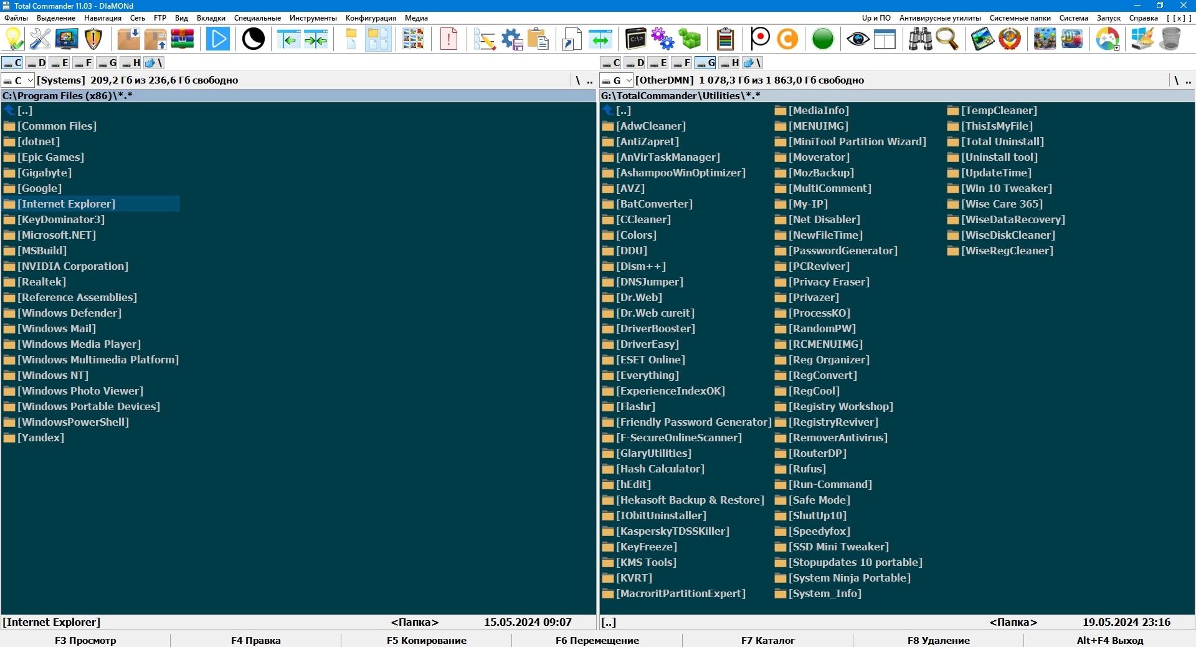1196x647 pixels.
Task: Open dropdown arrow on game controller icon
Action: (x=1117, y=47)
